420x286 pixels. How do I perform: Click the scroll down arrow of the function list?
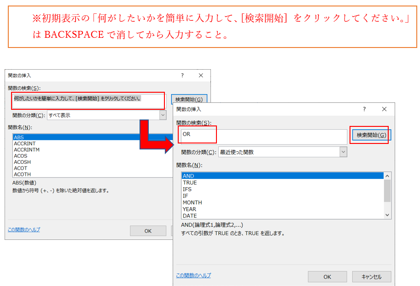387,215
